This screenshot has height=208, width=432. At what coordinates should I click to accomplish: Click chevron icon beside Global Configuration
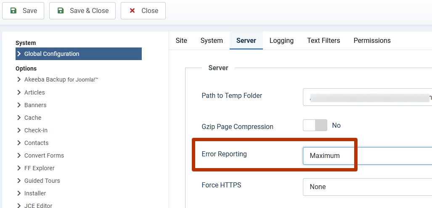click(x=19, y=54)
